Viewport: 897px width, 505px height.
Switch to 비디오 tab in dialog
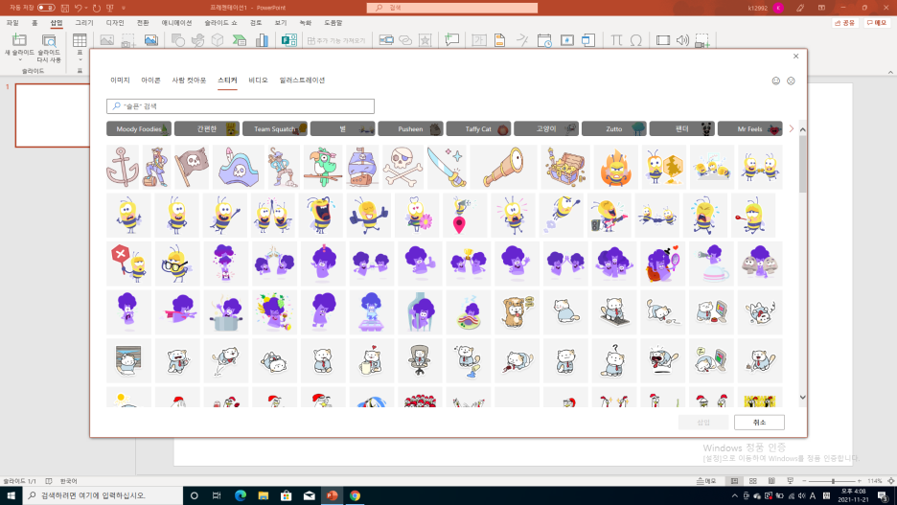click(x=258, y=80)
